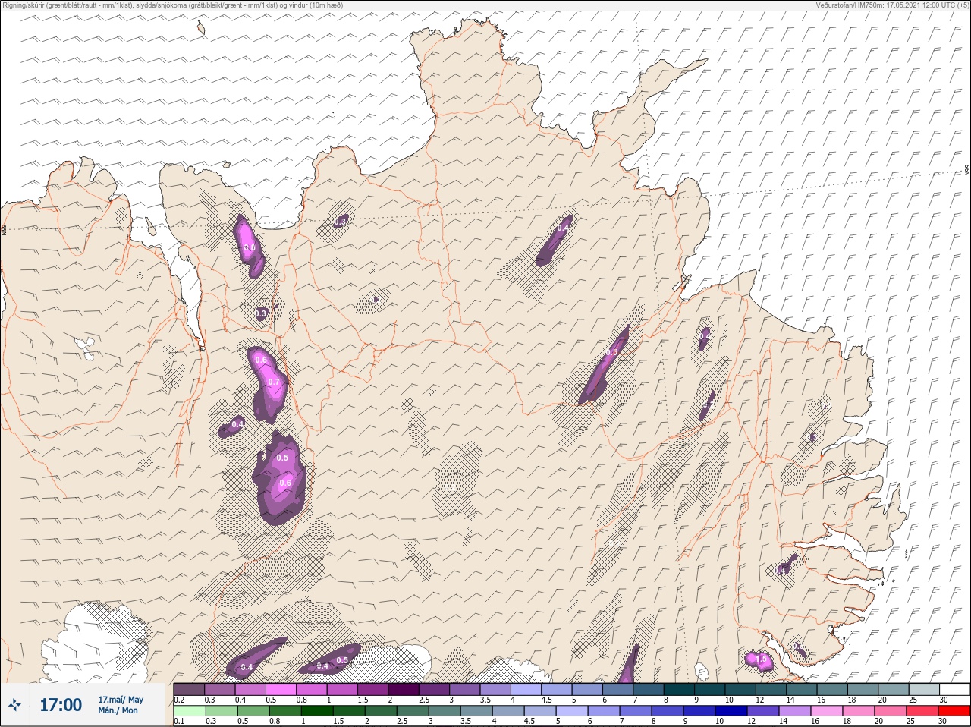Click the N99 label on the map's left edge
The image size is (971, 727).
click(4, 229)
